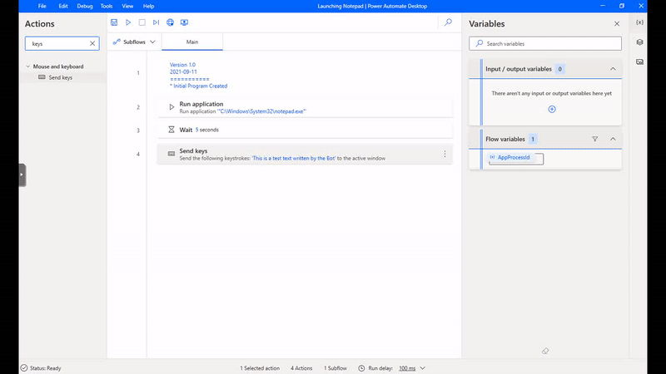Open the File menu
The width and height of the screenshot is (666, 374).
(x=42, y=6)
